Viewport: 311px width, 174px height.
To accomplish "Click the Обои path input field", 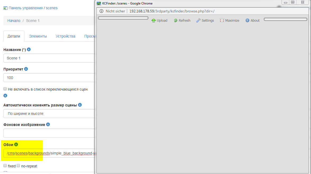I will [x=49, y=153].
